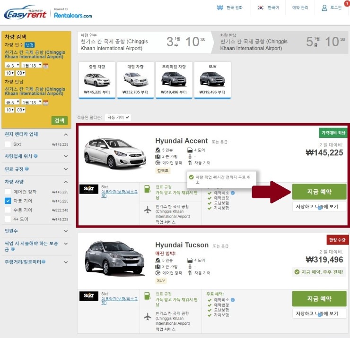Click the won currency symbol icon

[x=220, y=8]
